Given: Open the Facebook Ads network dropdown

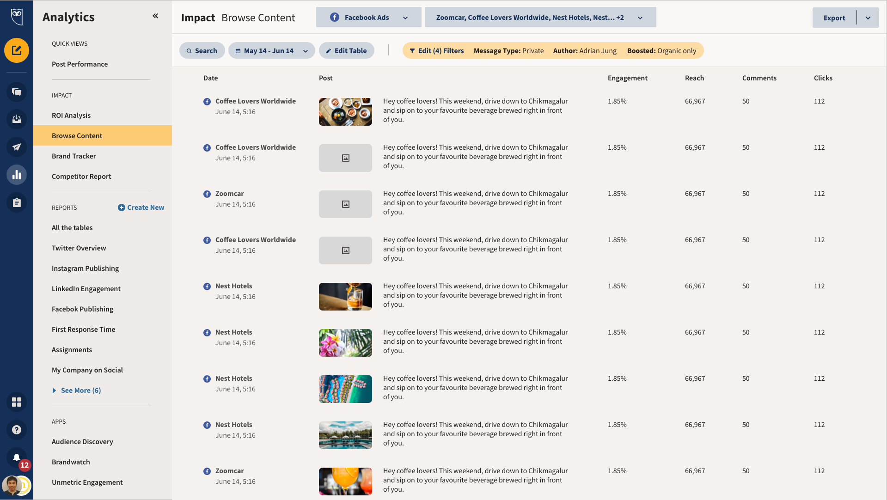Looking at the screenshot, I should 369,17.
